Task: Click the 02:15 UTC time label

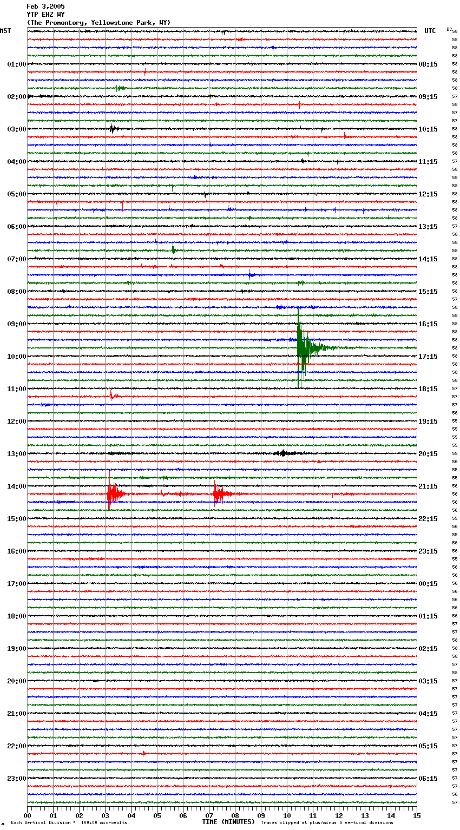Action: pos(428,649)
